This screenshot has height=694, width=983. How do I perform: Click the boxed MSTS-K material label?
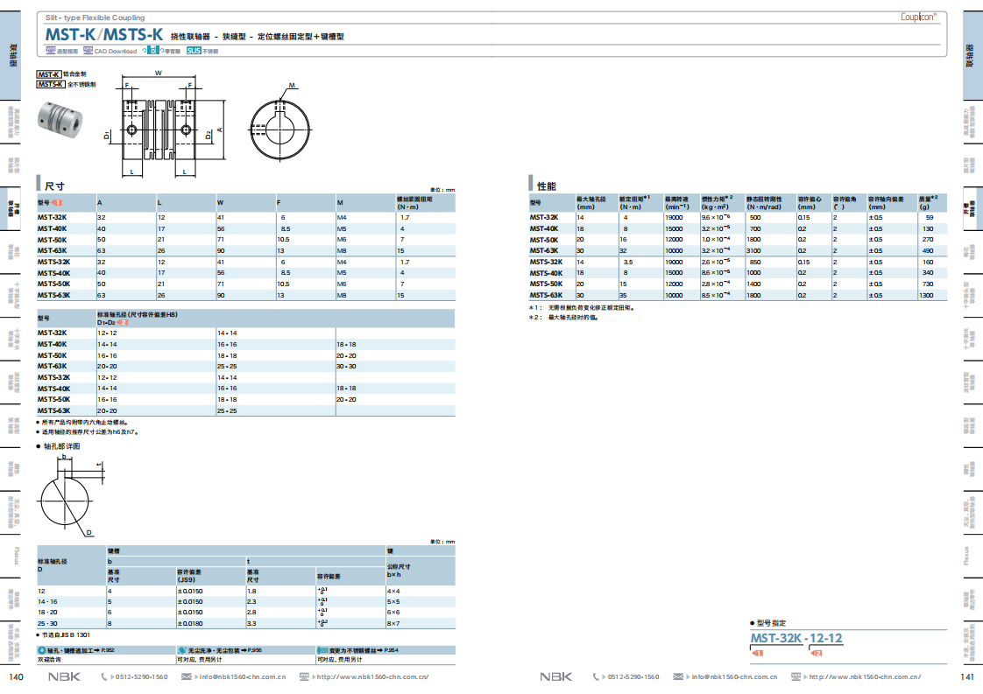pyautogui.click(x=51, y=84)
